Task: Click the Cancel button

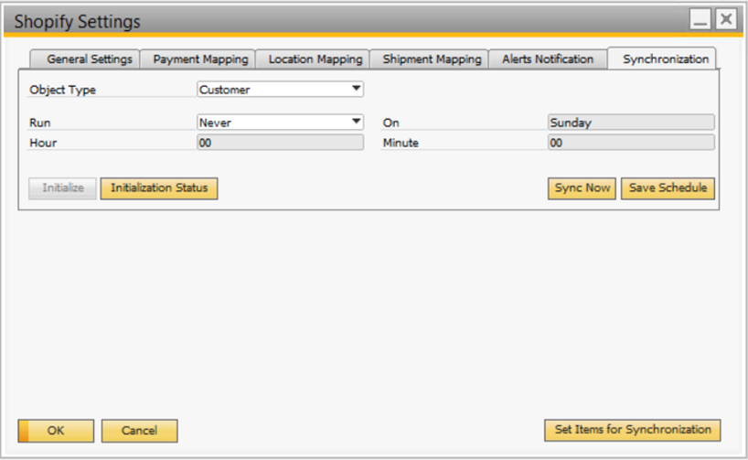Action: coord(139,431)
